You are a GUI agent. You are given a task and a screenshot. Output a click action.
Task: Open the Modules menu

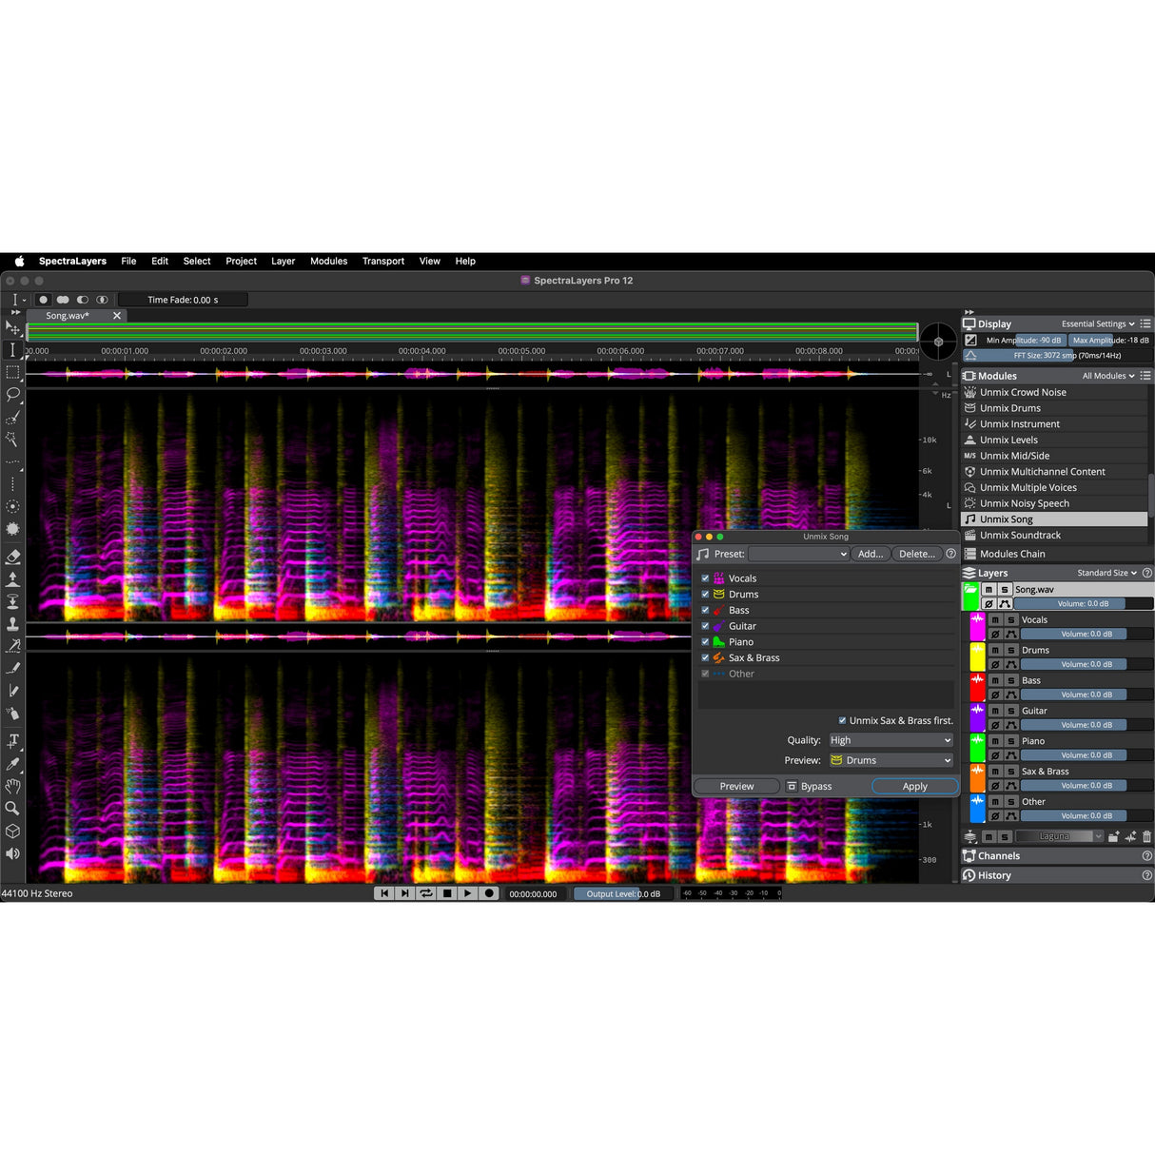pyautogui.click(x=328, y=261)
